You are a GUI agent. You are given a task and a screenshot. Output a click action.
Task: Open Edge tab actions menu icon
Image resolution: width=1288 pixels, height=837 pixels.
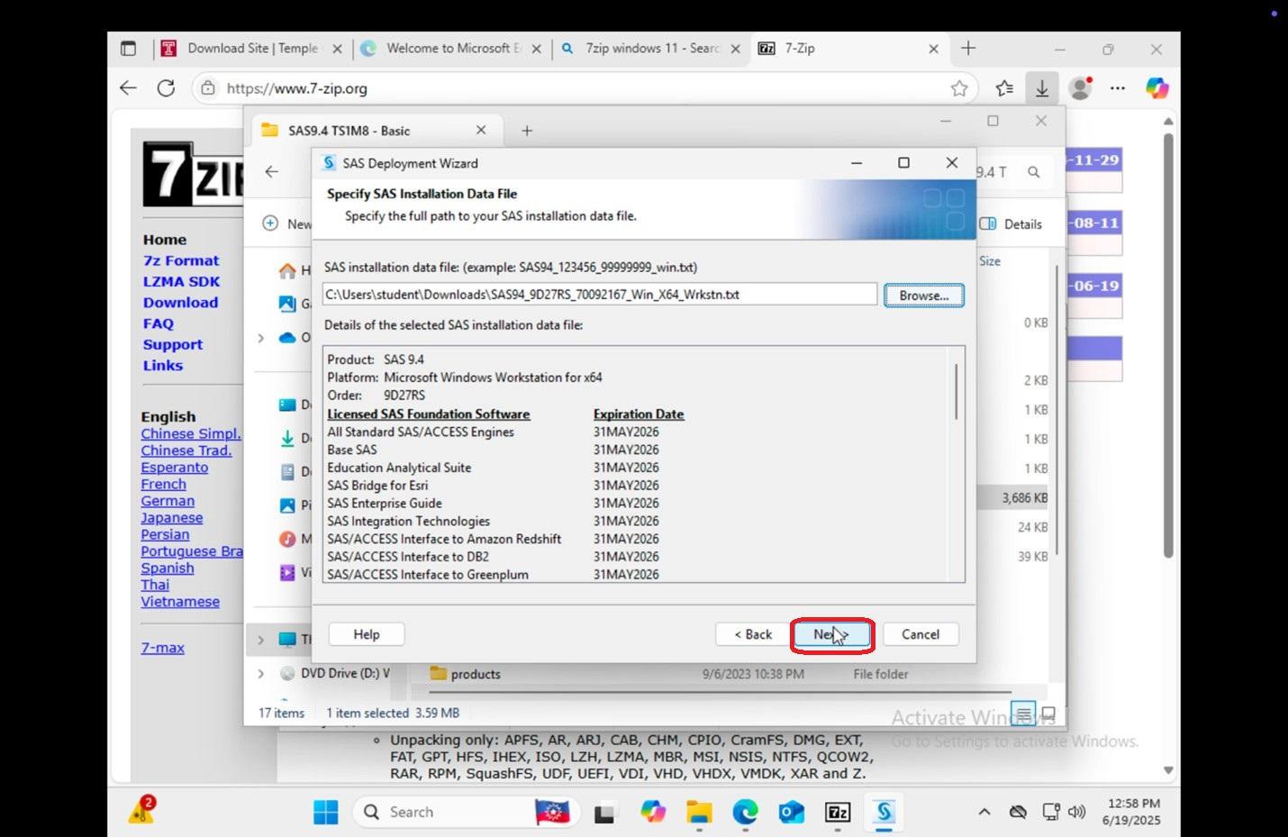(129, 49)
